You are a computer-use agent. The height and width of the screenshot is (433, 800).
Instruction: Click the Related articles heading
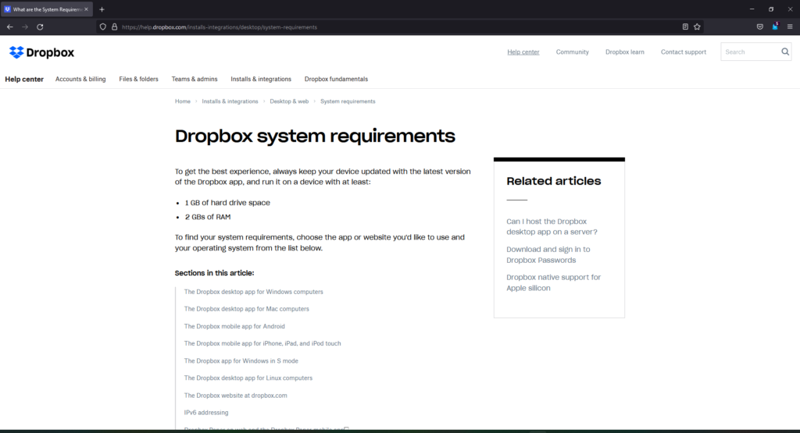[x=554, y=181]
